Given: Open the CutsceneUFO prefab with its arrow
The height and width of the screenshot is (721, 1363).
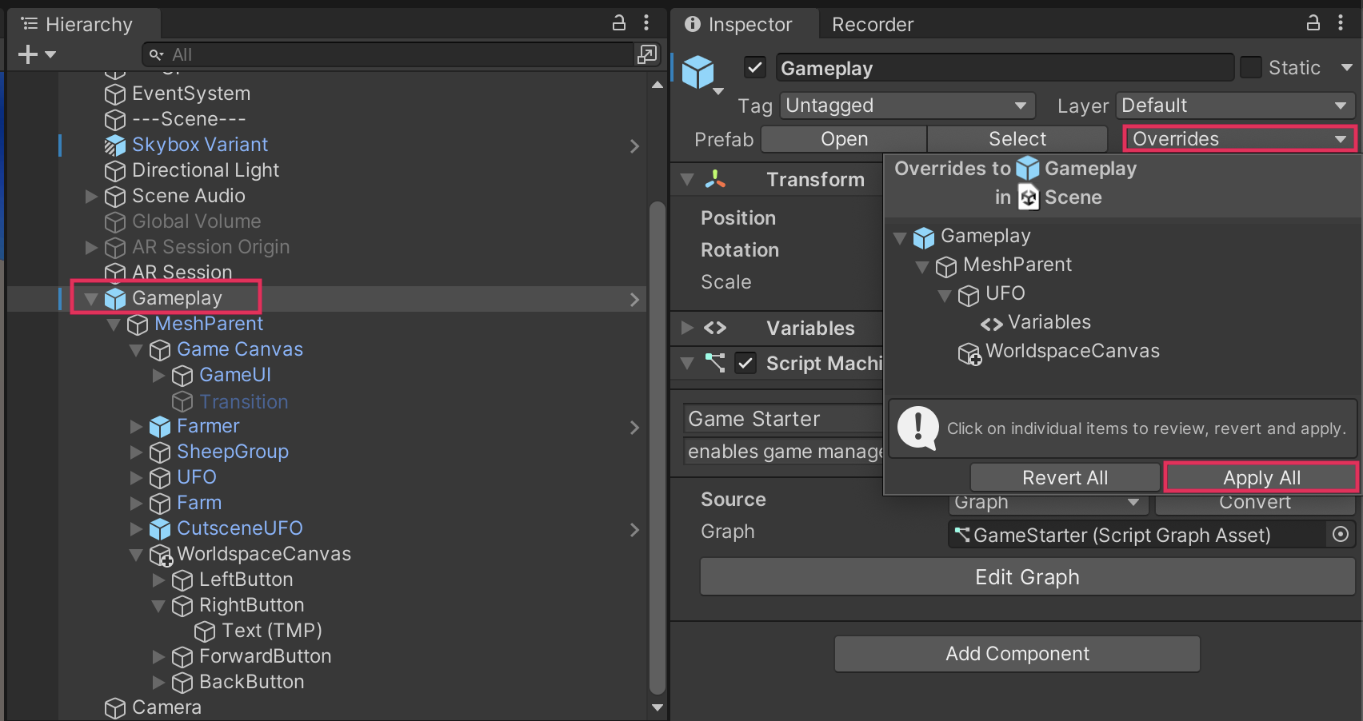Looking at the screenshot, I should point(634,530).
